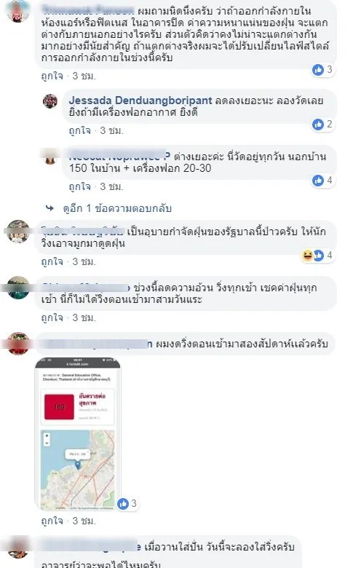The image size is (361, 568).
Task: Click avatar of commenter who stopped running two weeks
Action: (x=18, y=344)
